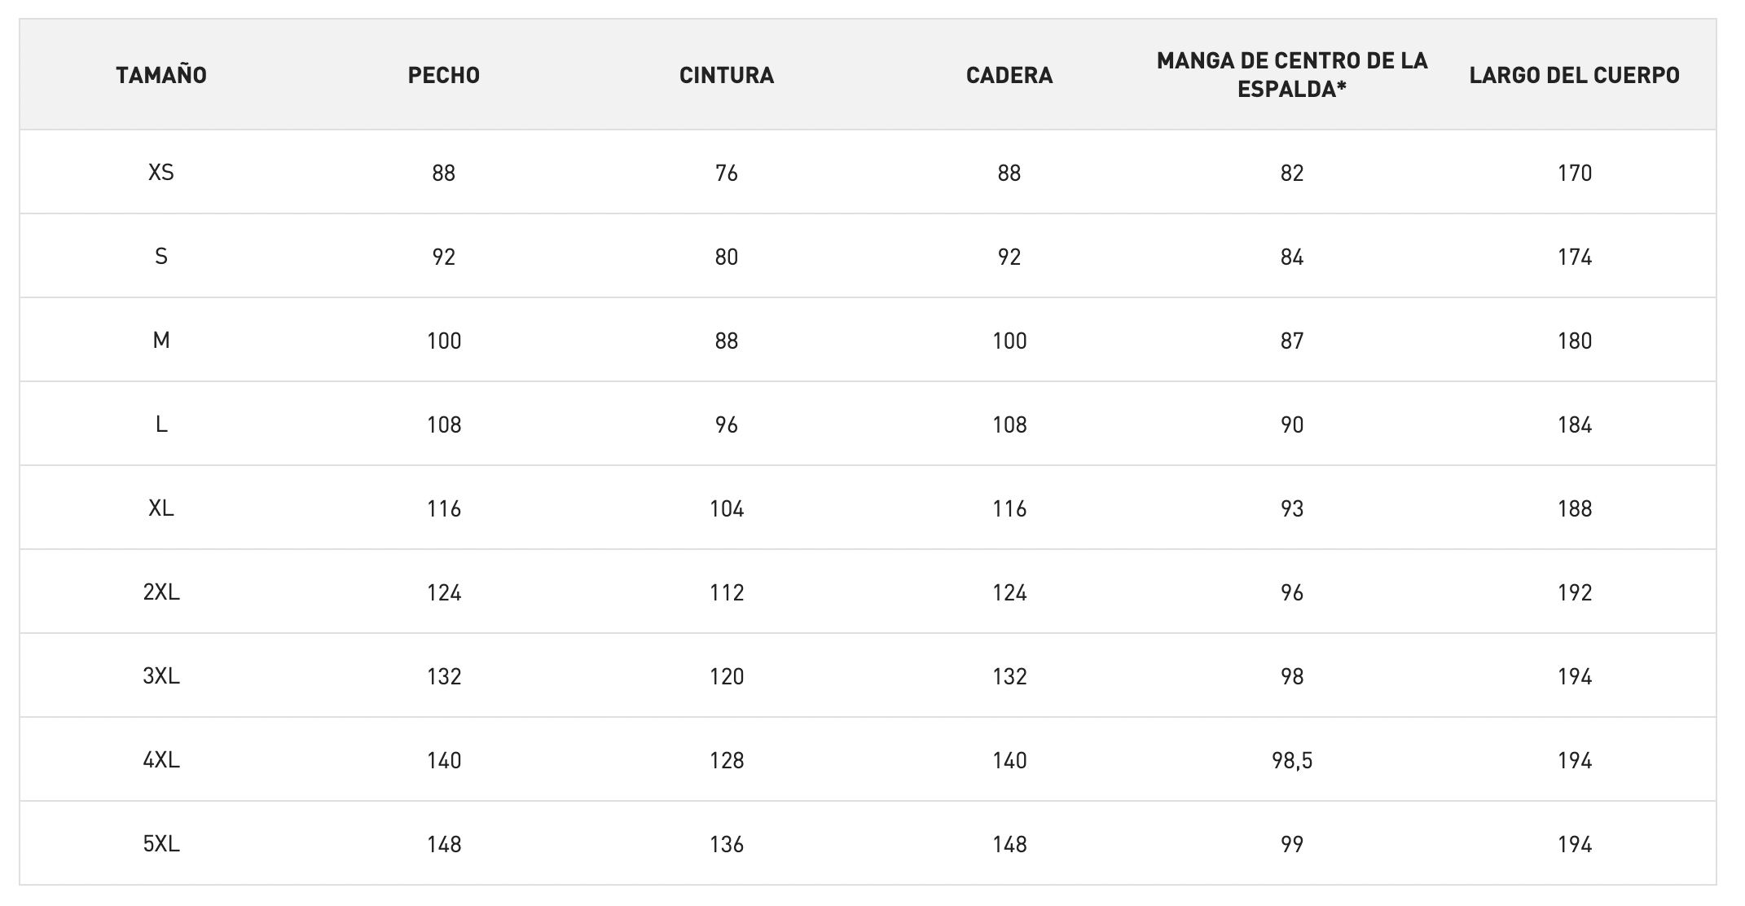Click sleeve value 87 in M row
This screenshot has height=906, width=1745.
[1292, 341]
